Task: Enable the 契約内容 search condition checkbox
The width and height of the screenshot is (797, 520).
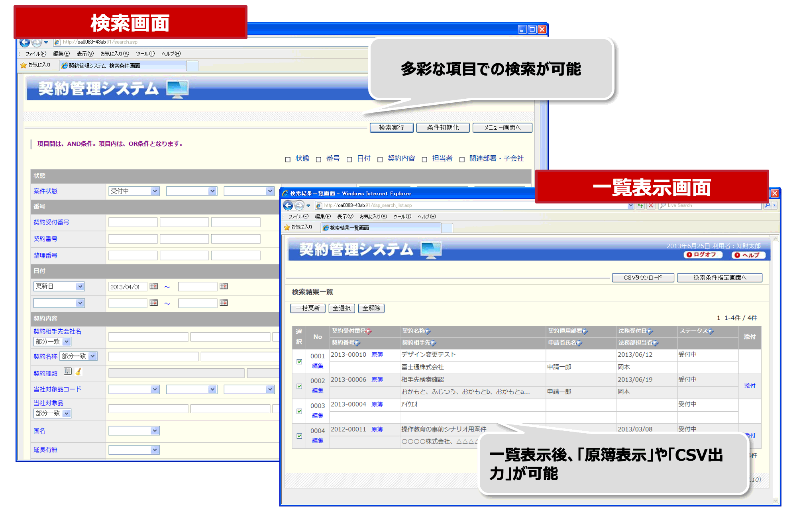Action: click(381, 158)
